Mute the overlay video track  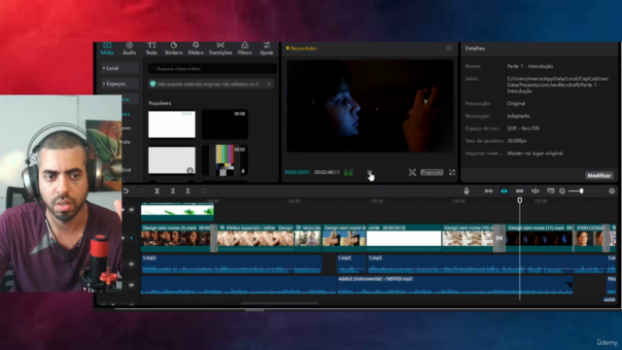(131, 210)
